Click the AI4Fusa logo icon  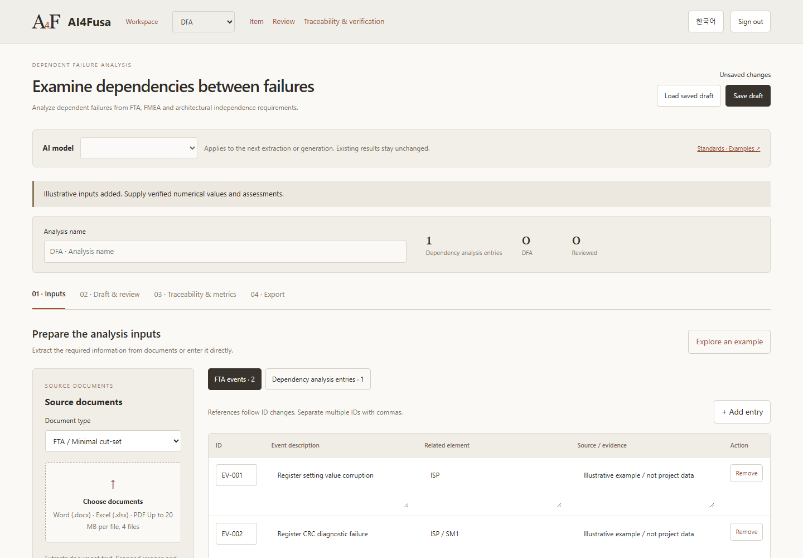tap(46, 22)
